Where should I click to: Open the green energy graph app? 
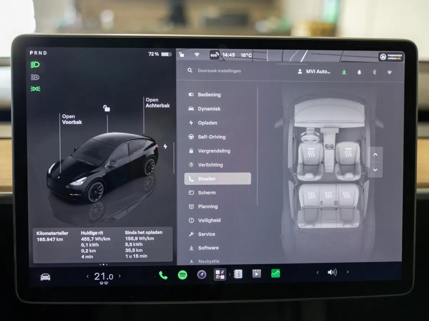pyautogui.click(x=276, y=273)
